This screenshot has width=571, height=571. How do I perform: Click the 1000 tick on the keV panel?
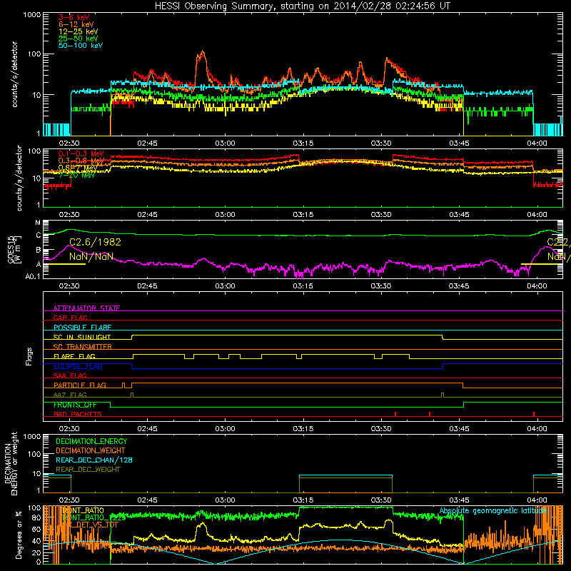[31, 15]
